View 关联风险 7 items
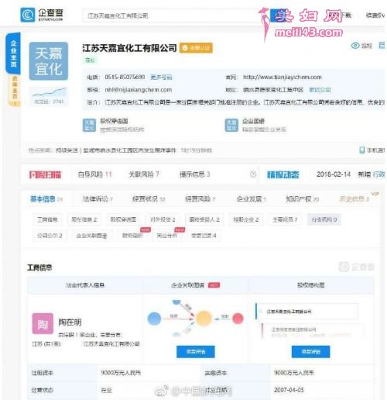 [144, 174]
